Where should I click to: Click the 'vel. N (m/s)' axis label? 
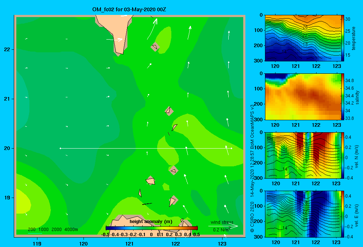tap(356, 157)
